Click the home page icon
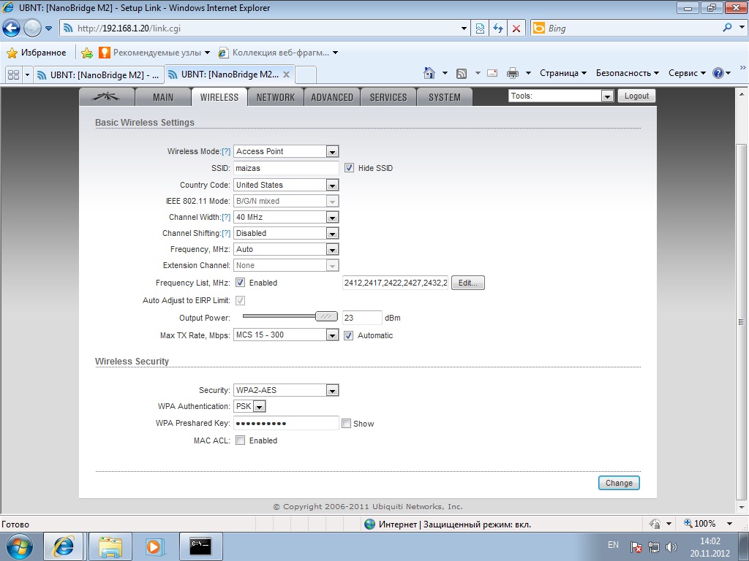The image size is (749, 561). click(429, 73)
